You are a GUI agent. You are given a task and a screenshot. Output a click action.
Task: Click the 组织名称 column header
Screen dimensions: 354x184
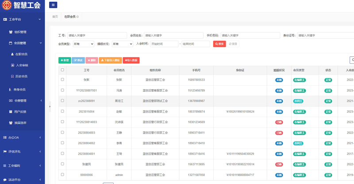pyautogui.click(x=155, y=70)
